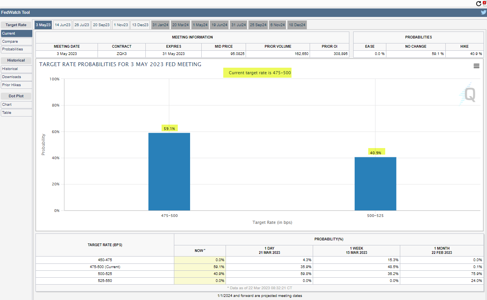Open the Downloads sidebar item
The width and height of the screenshot is (487, 300).
(16, 77)
